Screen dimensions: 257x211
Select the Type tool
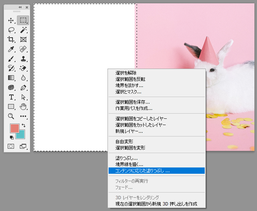[x=11, y=97]
